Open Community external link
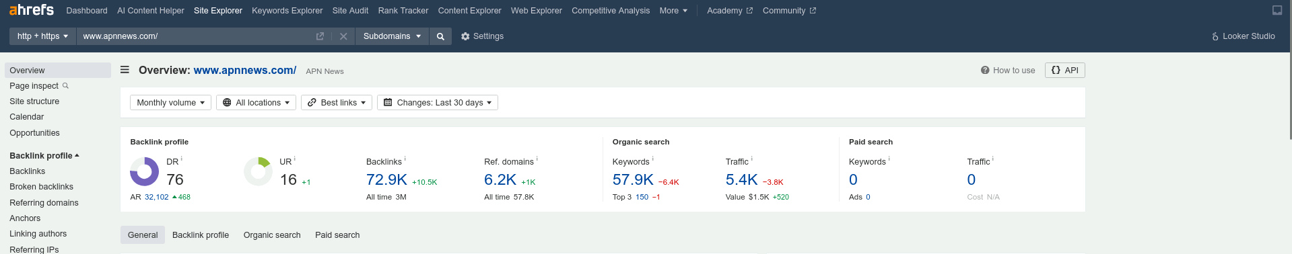The height and width of the screenshot is (254, 1292). [789, 11]
